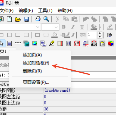Save the report with floppy disk icon
Screen dimensions: 116x115
pos(26,19)
